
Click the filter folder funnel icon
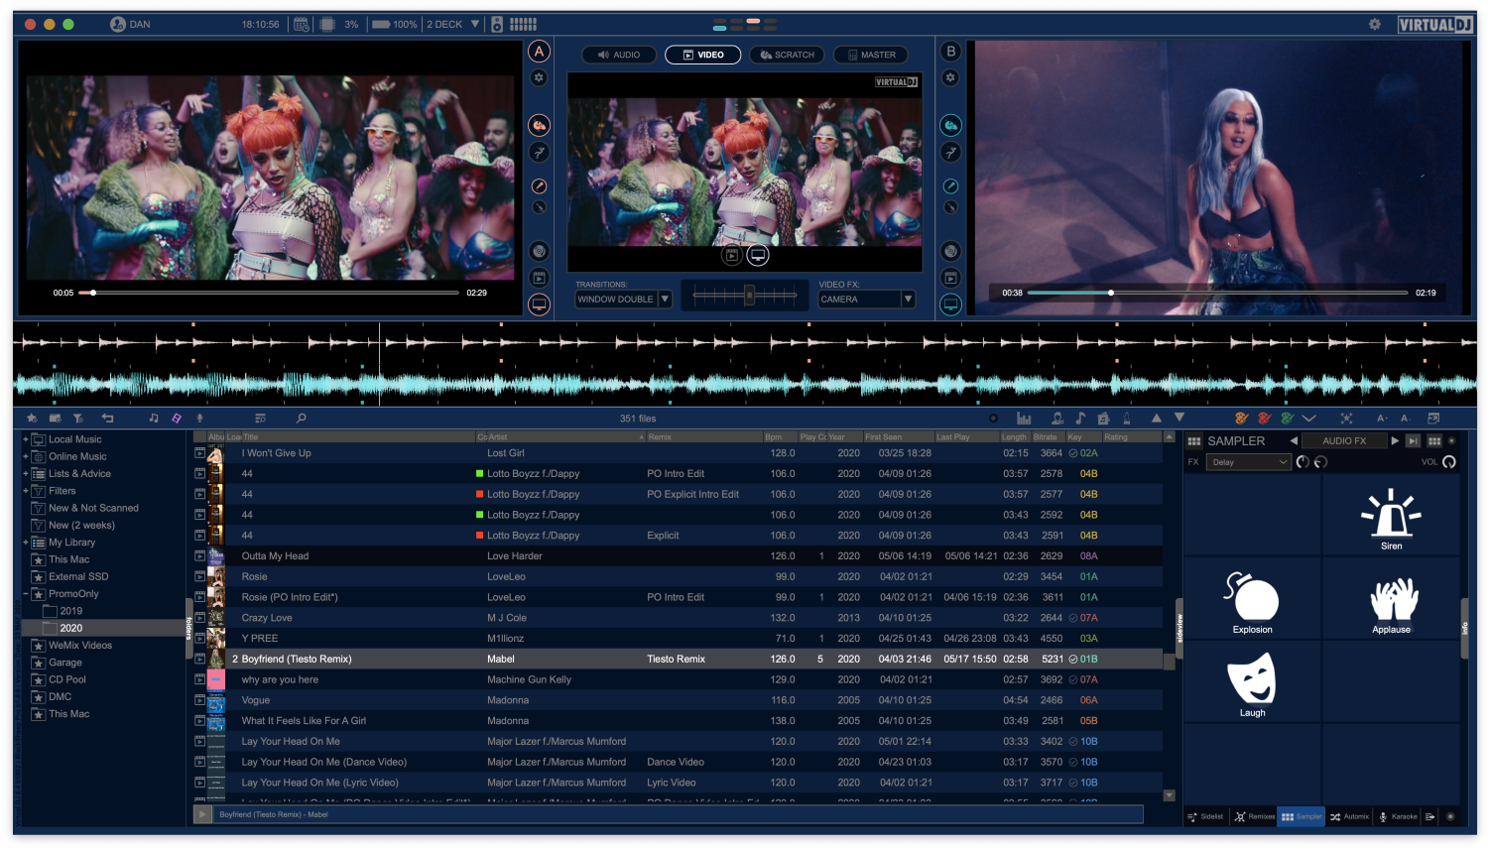(x=78, y=419)
